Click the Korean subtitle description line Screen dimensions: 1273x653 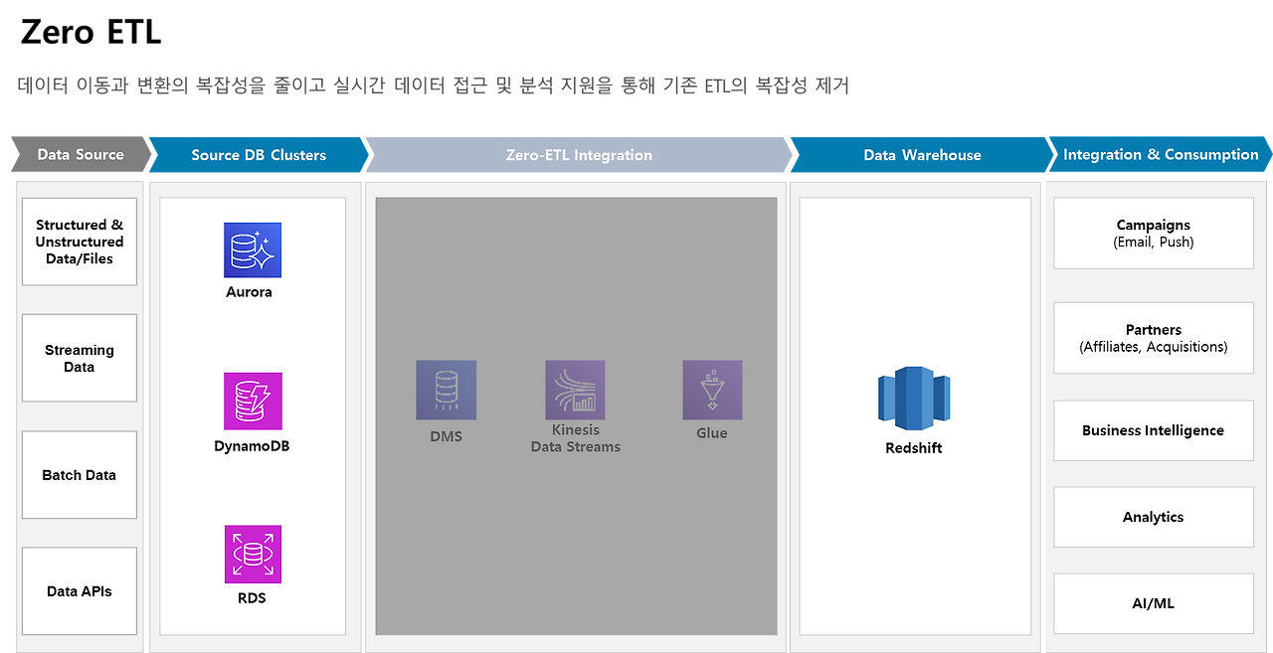[x=434, y=85]
